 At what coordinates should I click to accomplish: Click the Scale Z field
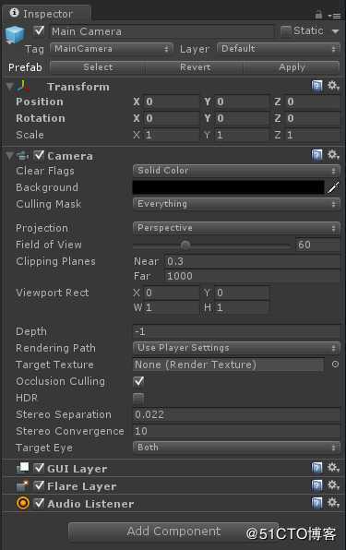point(313,135)
